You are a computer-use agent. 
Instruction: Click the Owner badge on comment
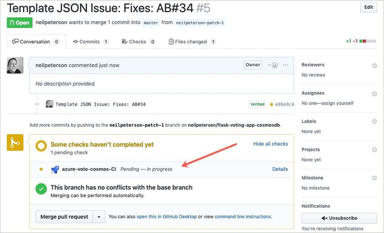[x=253, y=65]
